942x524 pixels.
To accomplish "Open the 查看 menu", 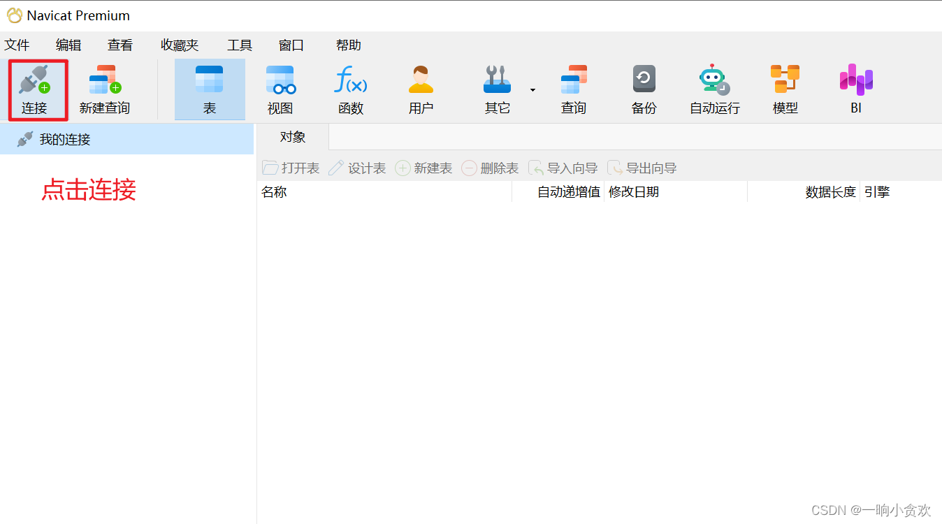I will [120, 45].
